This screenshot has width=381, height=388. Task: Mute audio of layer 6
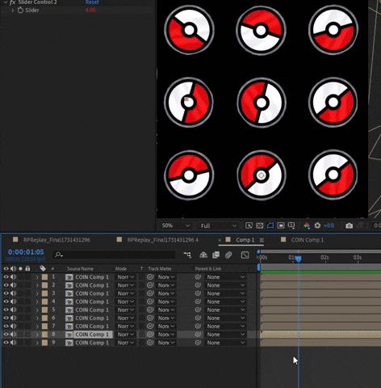13,318
